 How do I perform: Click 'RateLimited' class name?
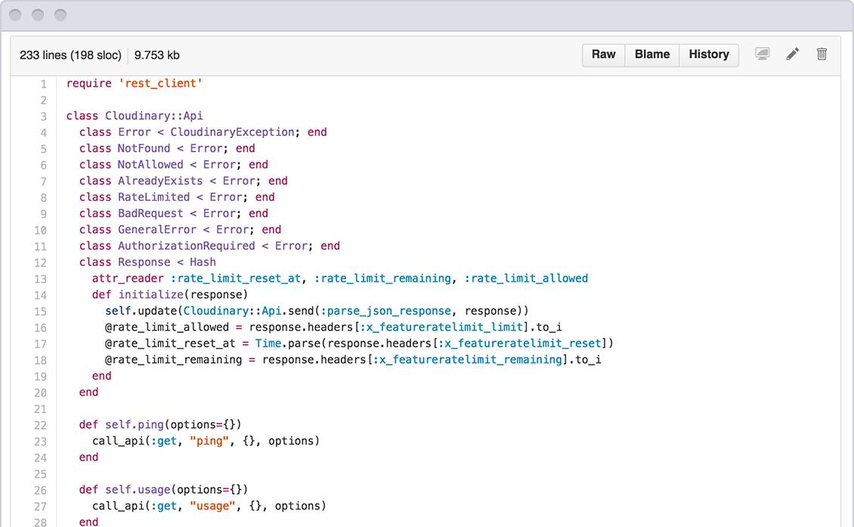[153, 197]
